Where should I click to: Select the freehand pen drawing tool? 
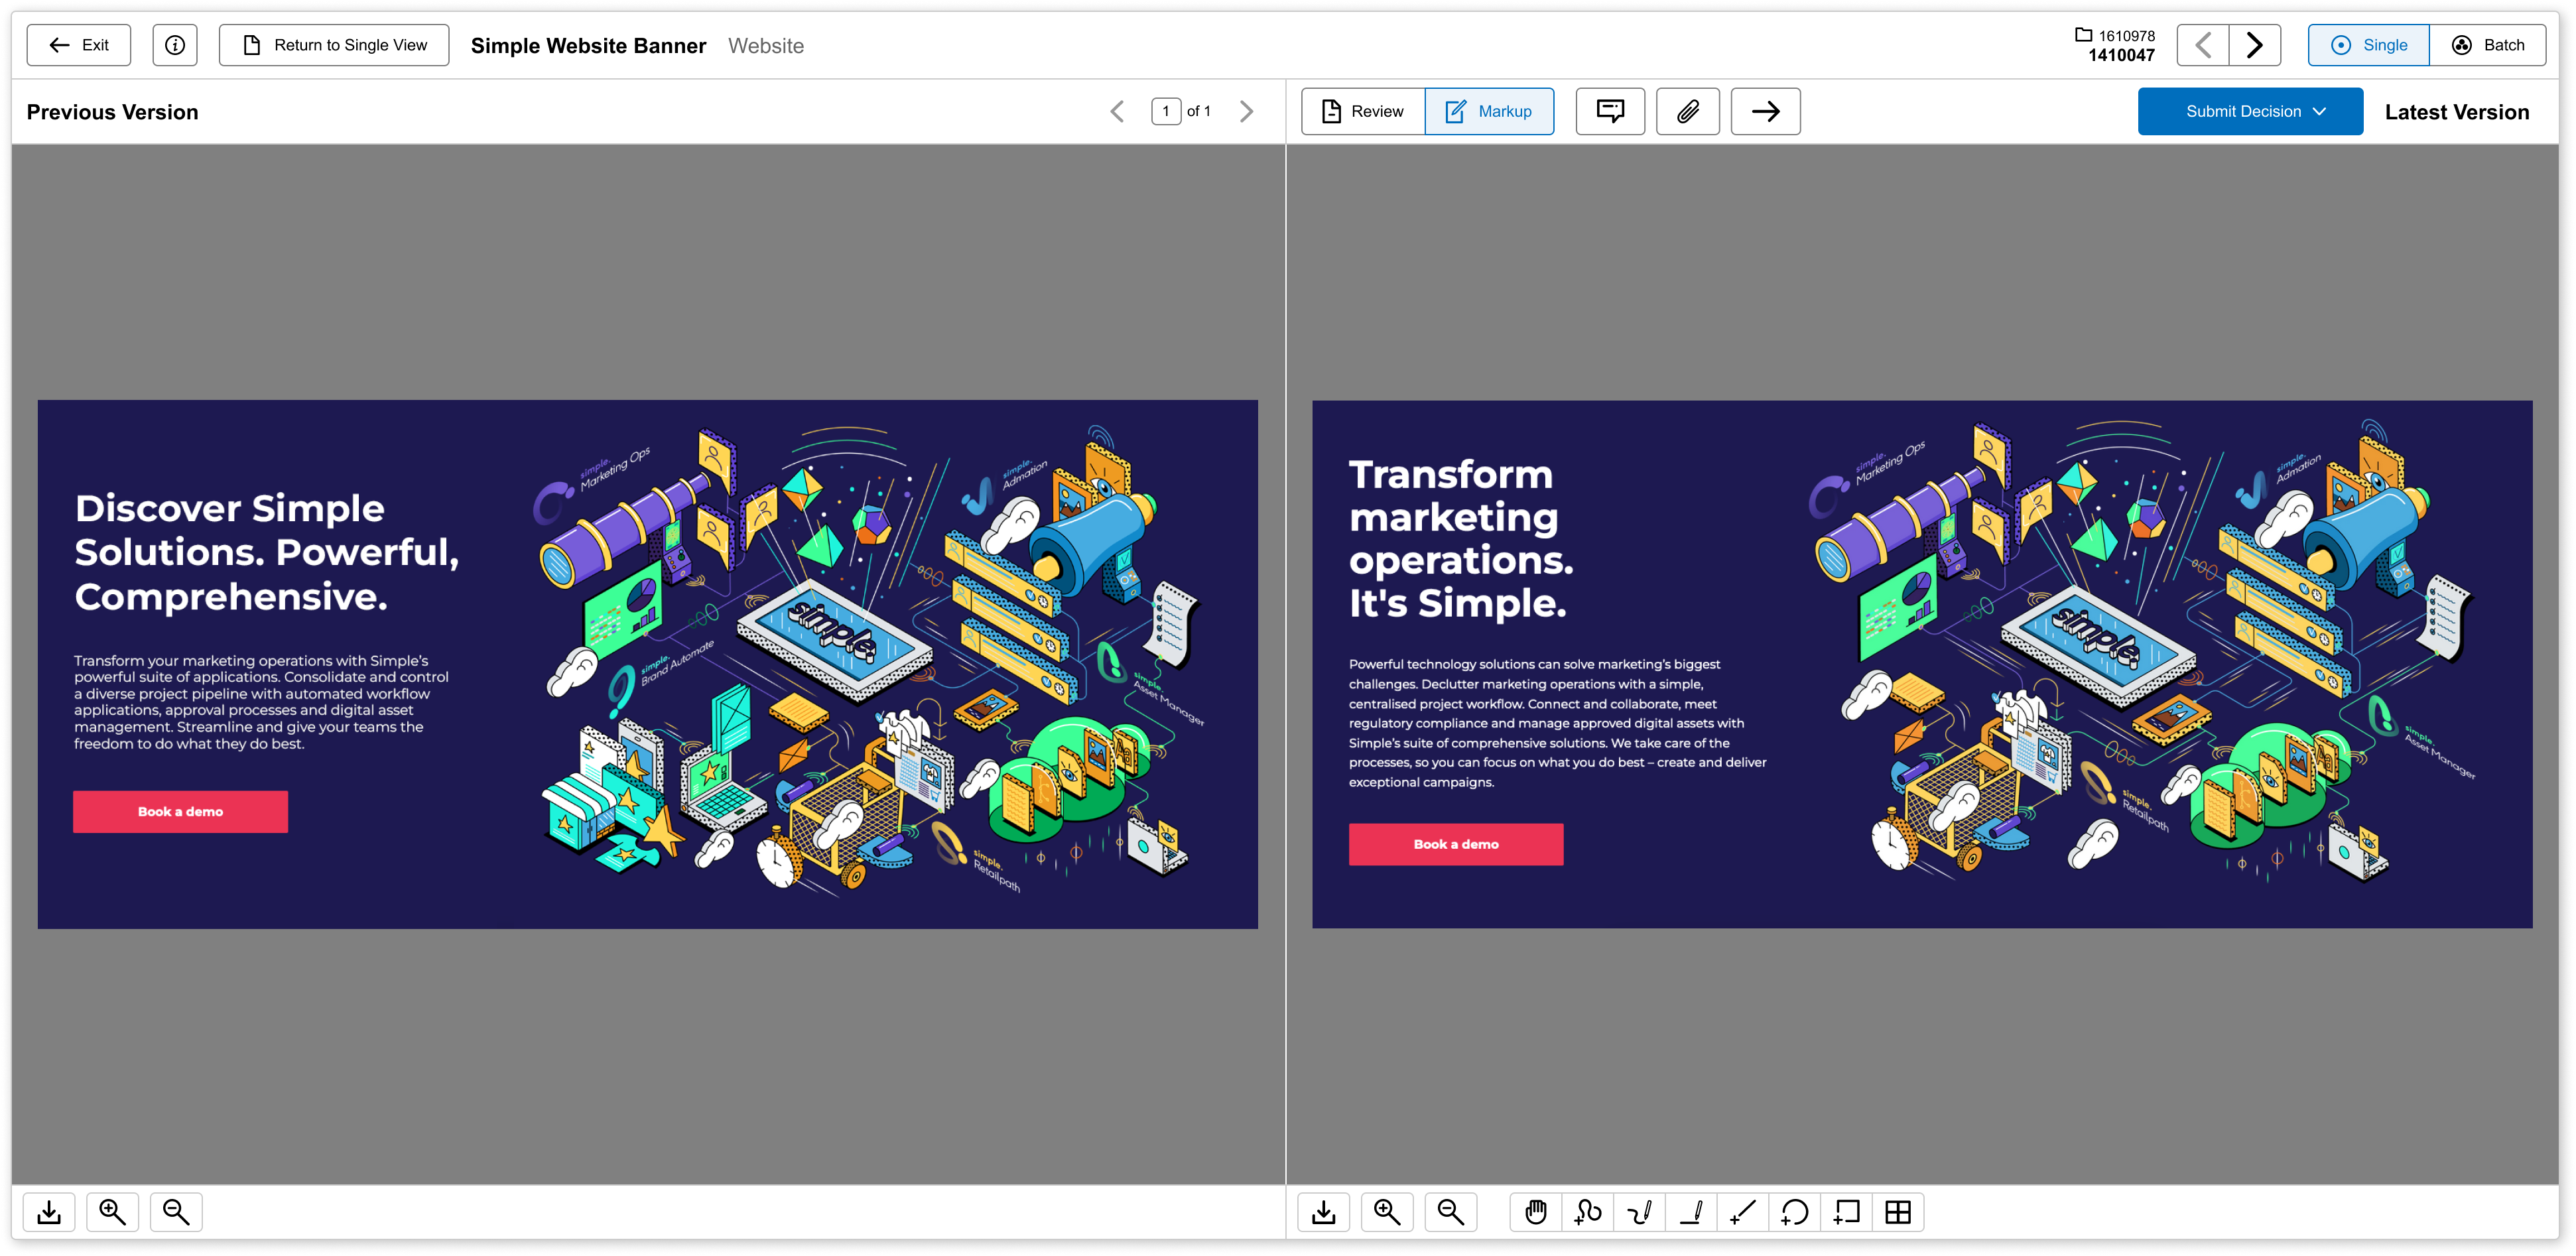[1639, 1212]
